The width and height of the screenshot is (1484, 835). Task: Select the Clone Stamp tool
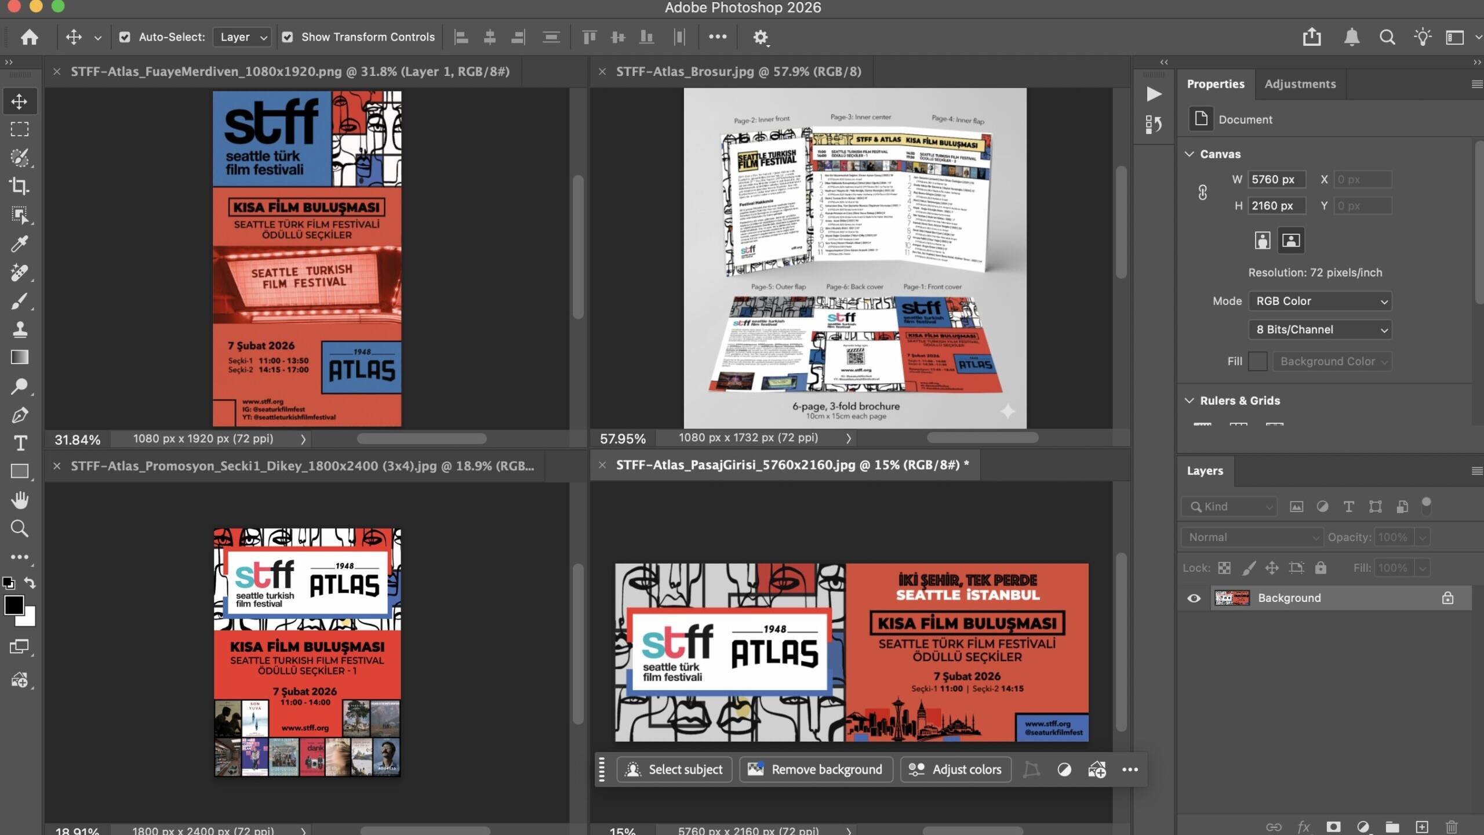19,329
